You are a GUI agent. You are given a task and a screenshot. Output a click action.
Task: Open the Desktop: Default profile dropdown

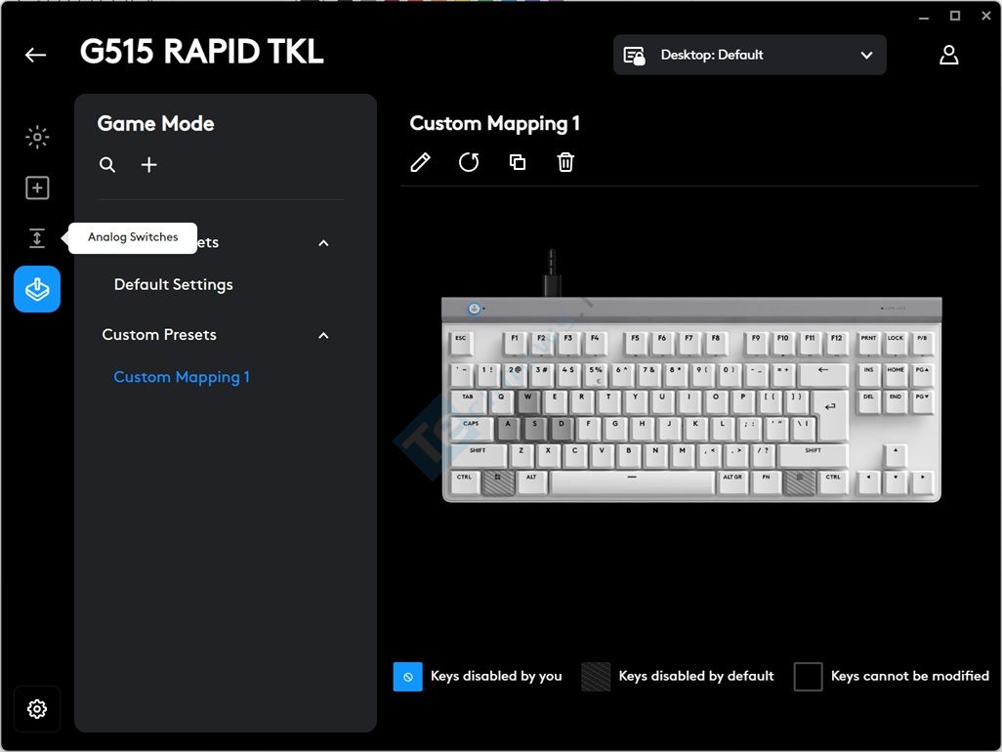[749, 56]
